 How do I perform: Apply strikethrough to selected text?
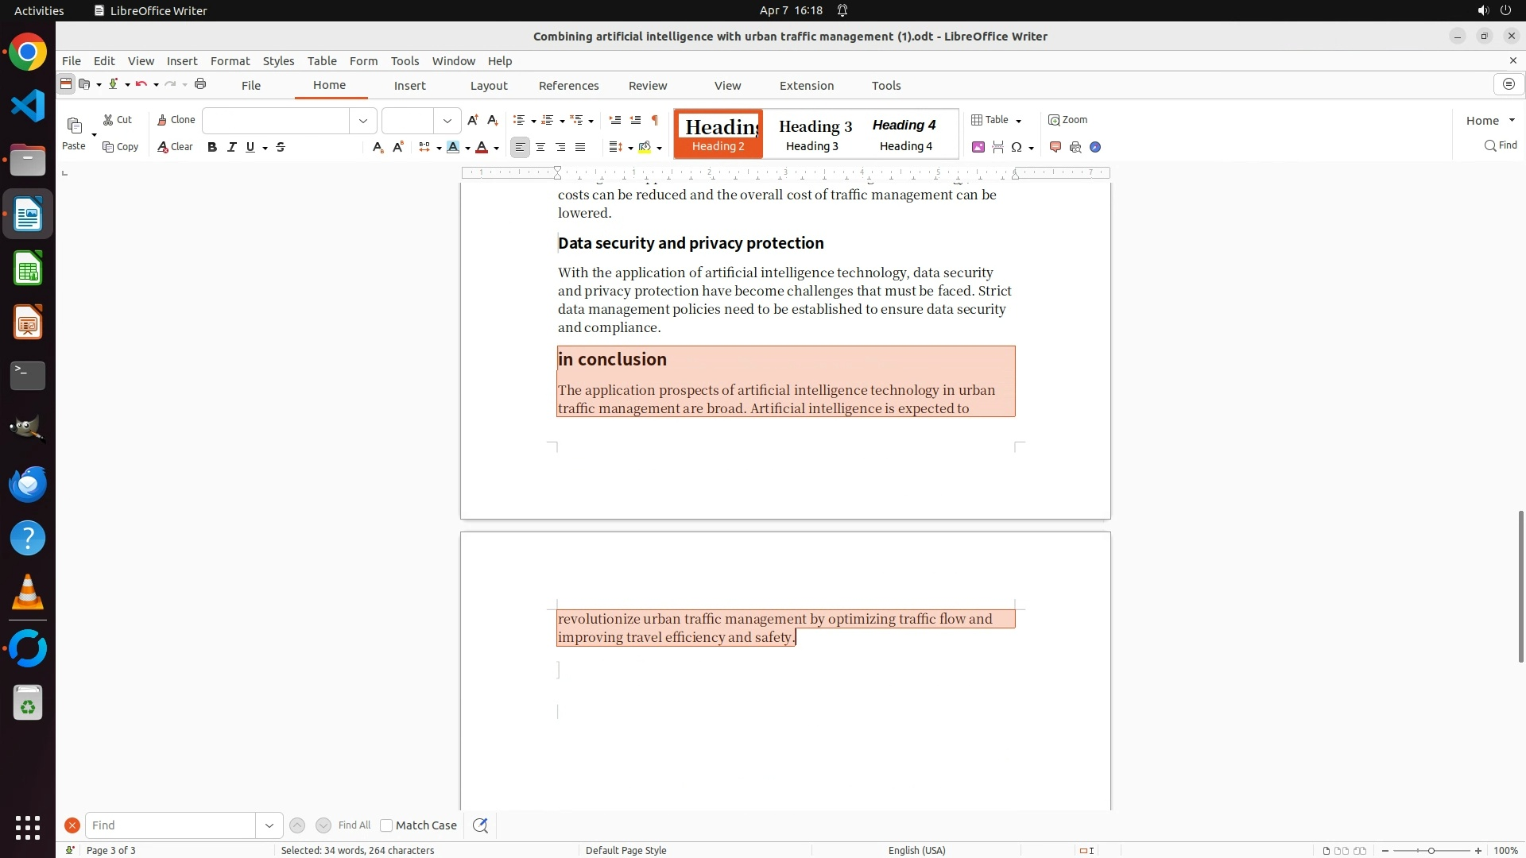click(x=281, y=147)
